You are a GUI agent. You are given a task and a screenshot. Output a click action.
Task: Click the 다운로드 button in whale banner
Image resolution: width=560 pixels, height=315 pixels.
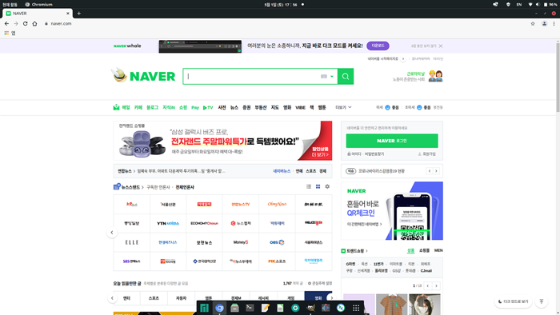(x=378, y=46)
